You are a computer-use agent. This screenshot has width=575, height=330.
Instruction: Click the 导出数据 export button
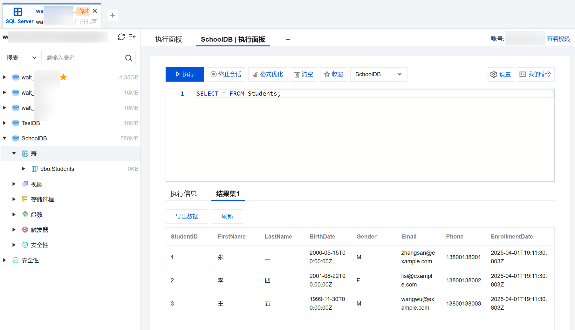pos(187,216)
